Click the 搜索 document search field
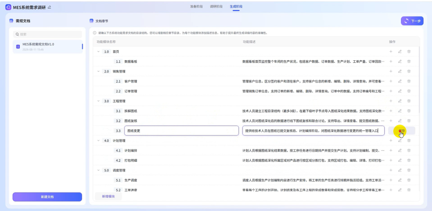This screenshot has height=211, width=432. point(48,34)
